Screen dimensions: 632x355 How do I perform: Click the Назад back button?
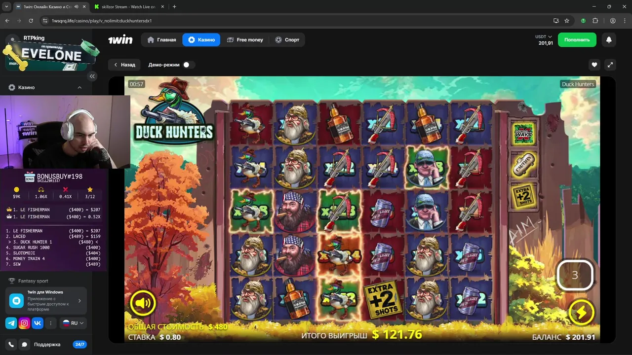pyautogui.click(x=124, y=65)
